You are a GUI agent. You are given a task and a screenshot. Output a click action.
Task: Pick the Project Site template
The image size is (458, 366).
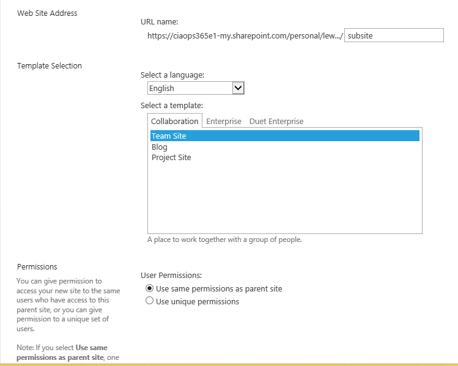(171, 157)
